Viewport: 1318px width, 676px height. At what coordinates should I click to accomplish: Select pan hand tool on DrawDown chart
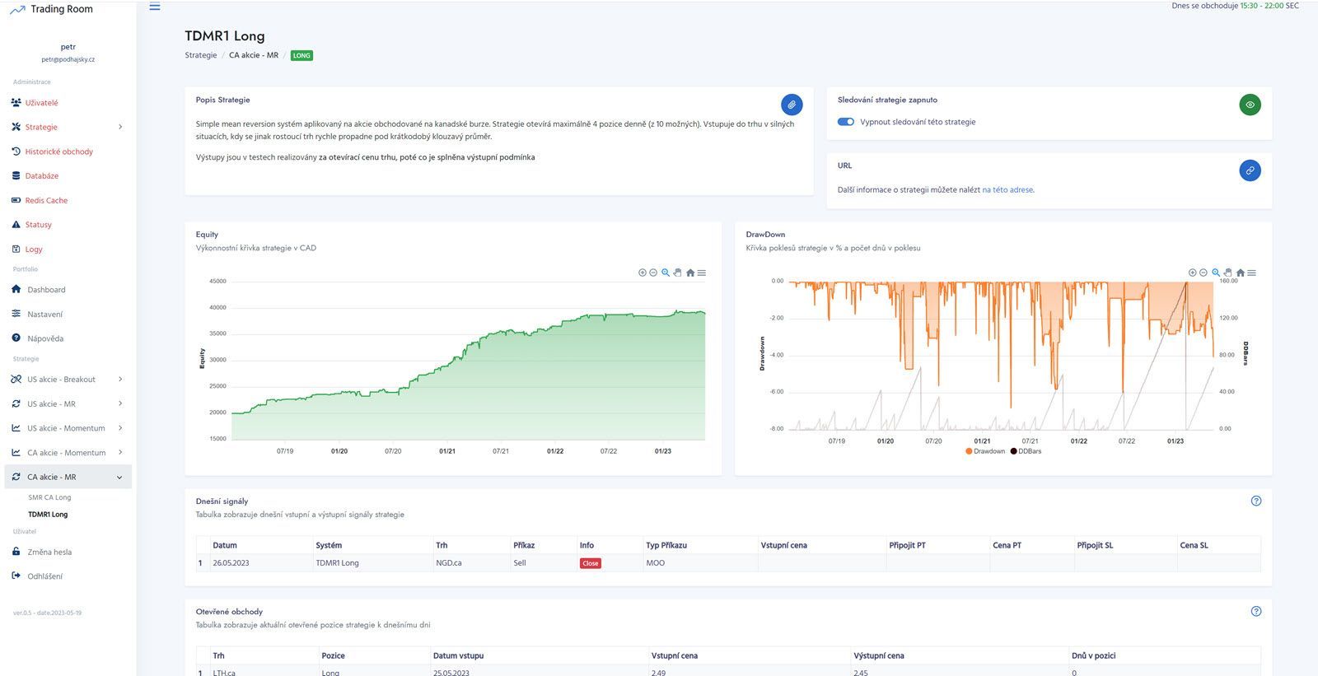coord(1227,273)
